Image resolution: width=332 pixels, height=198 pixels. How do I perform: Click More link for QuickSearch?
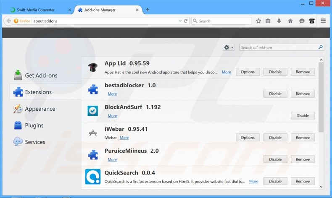pos(254,181)
